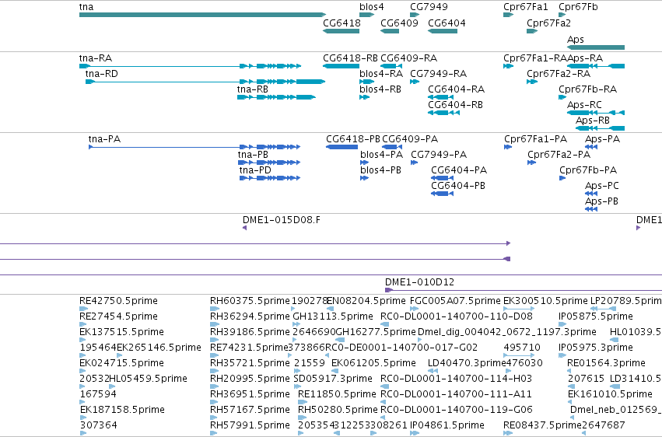Select the EK300510.5prime EST
The image size is (662, 437).
point(520,309)
